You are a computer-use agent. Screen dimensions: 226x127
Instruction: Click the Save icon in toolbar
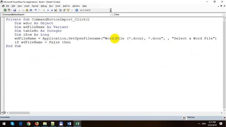[x=14, y=10]
